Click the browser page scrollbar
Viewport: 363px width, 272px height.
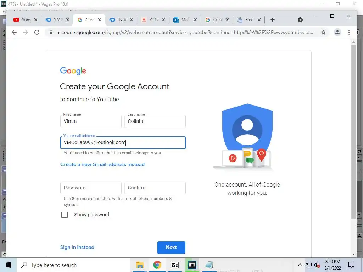tap(353, 132)
